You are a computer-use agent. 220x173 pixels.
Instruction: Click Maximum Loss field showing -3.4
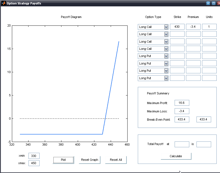(x=182, y=111)
